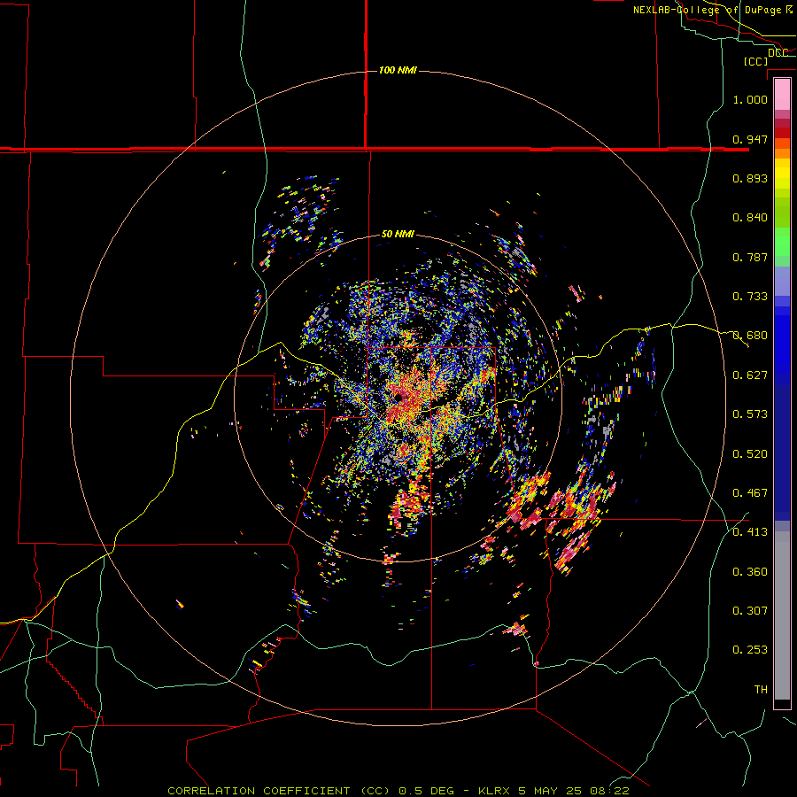Click the 08:22 timestamp
797x797 pixels.
[x=609, y=791]
